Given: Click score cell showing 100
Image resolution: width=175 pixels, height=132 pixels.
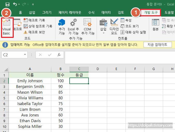Looking at the screenshot, I should [61, 81].
